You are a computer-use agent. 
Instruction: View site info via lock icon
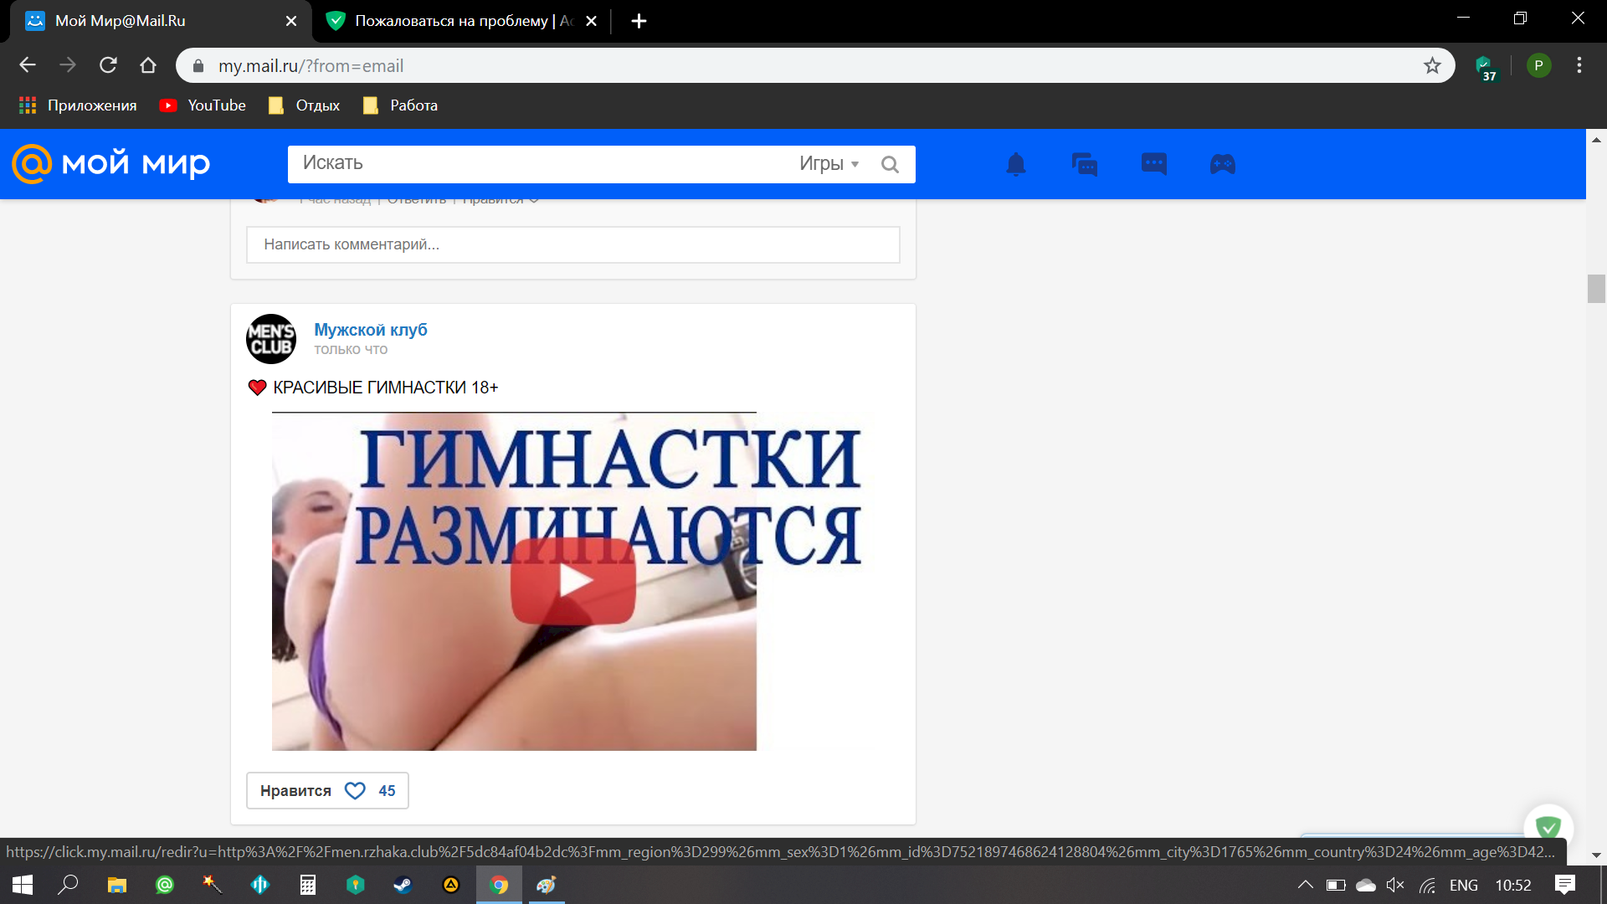pos(198,66)
